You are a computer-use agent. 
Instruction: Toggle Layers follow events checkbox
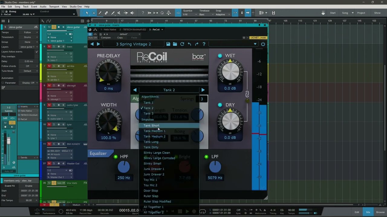(x=37, y=52)
